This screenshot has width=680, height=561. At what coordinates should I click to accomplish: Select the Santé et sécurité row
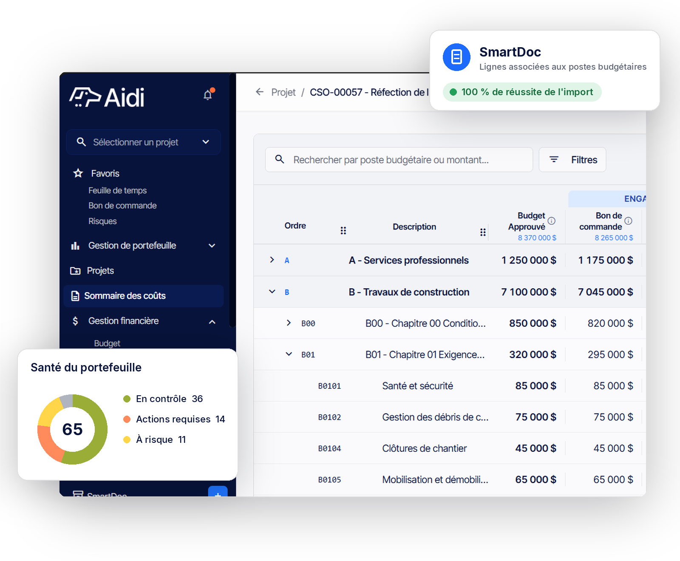[x=450, y=386]
